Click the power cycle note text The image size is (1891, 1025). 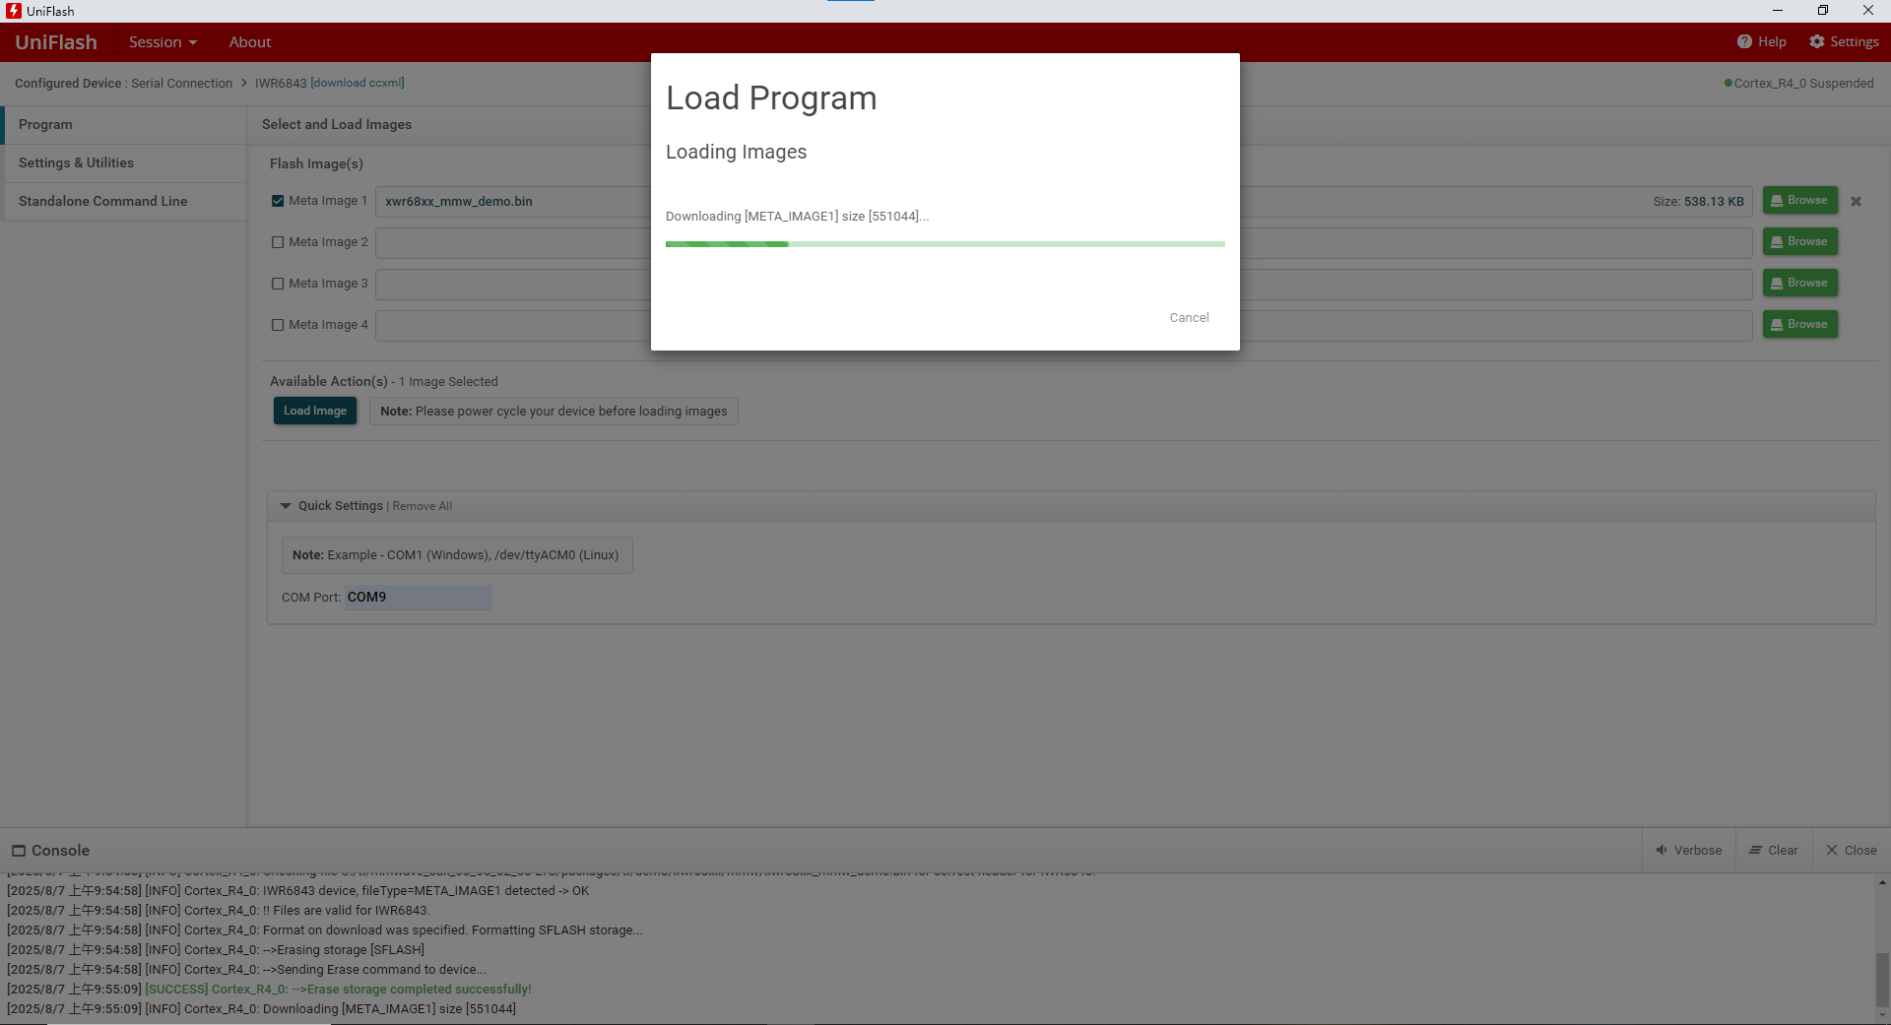pyautogui.click(x=554, y=412)
